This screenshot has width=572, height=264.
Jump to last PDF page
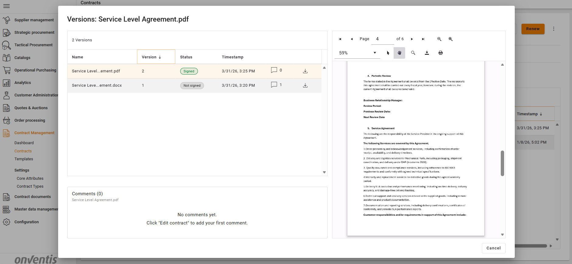(x=423, y=39)
